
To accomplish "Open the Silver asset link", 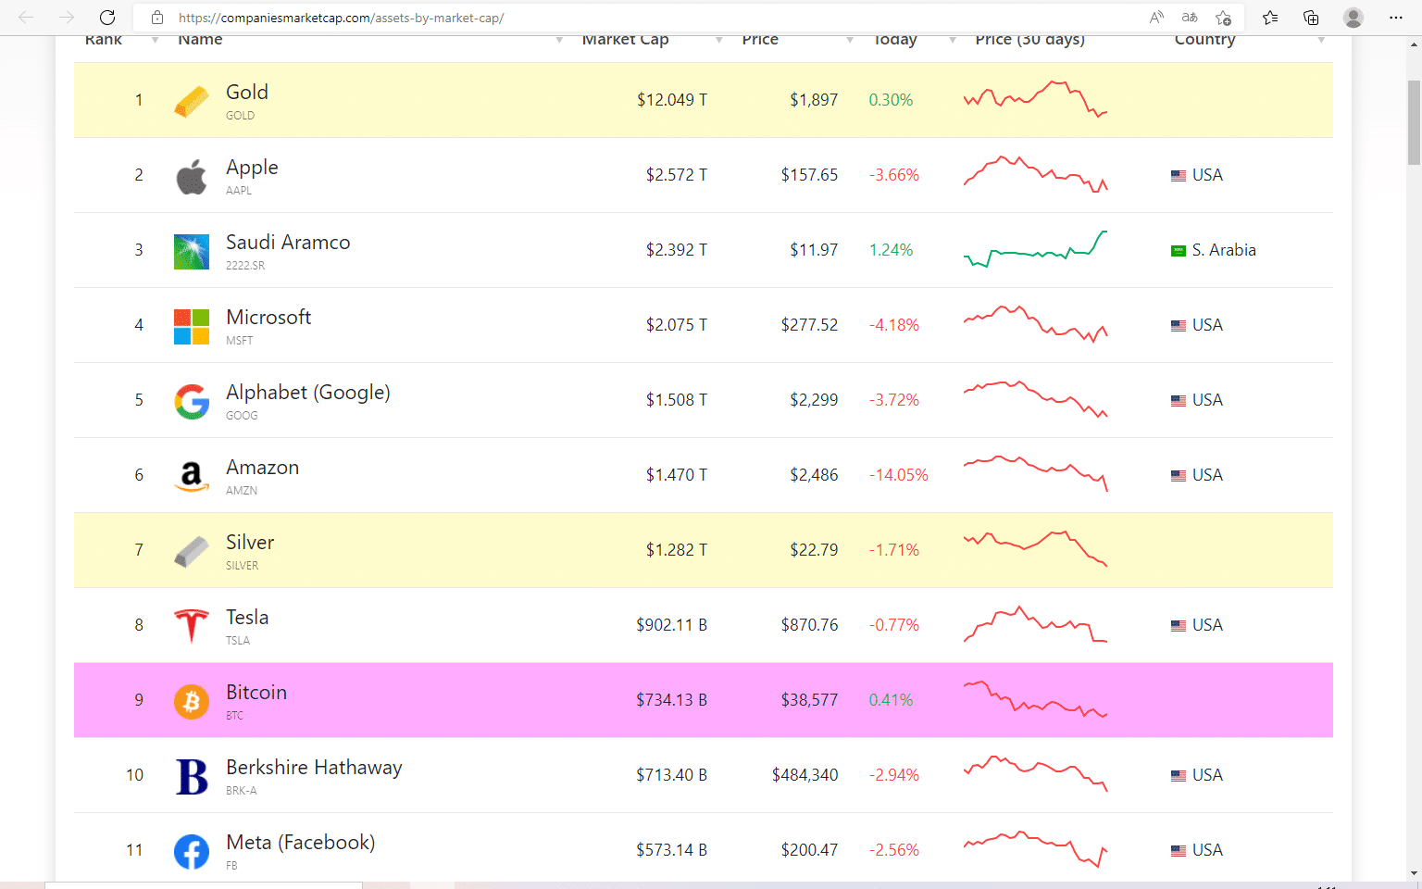I will tap(250, 543).
